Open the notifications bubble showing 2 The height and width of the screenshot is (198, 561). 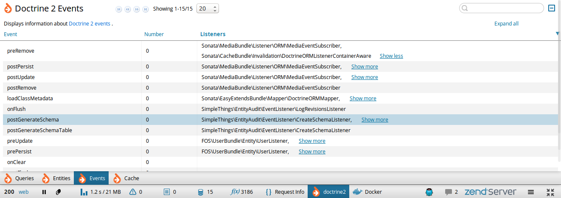coord(451,192)
